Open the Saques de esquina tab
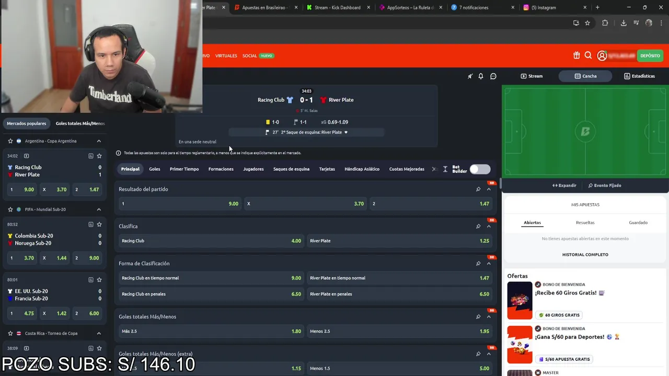669x376 pixels. pos(291,169)
